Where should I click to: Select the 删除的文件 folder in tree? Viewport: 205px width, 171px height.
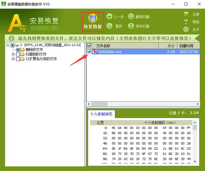[34, 50]
